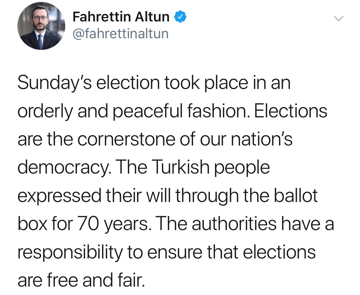360x295 pixels.
Task: Click the word "nation's" in the tweet
Action: tap(261, 139)
